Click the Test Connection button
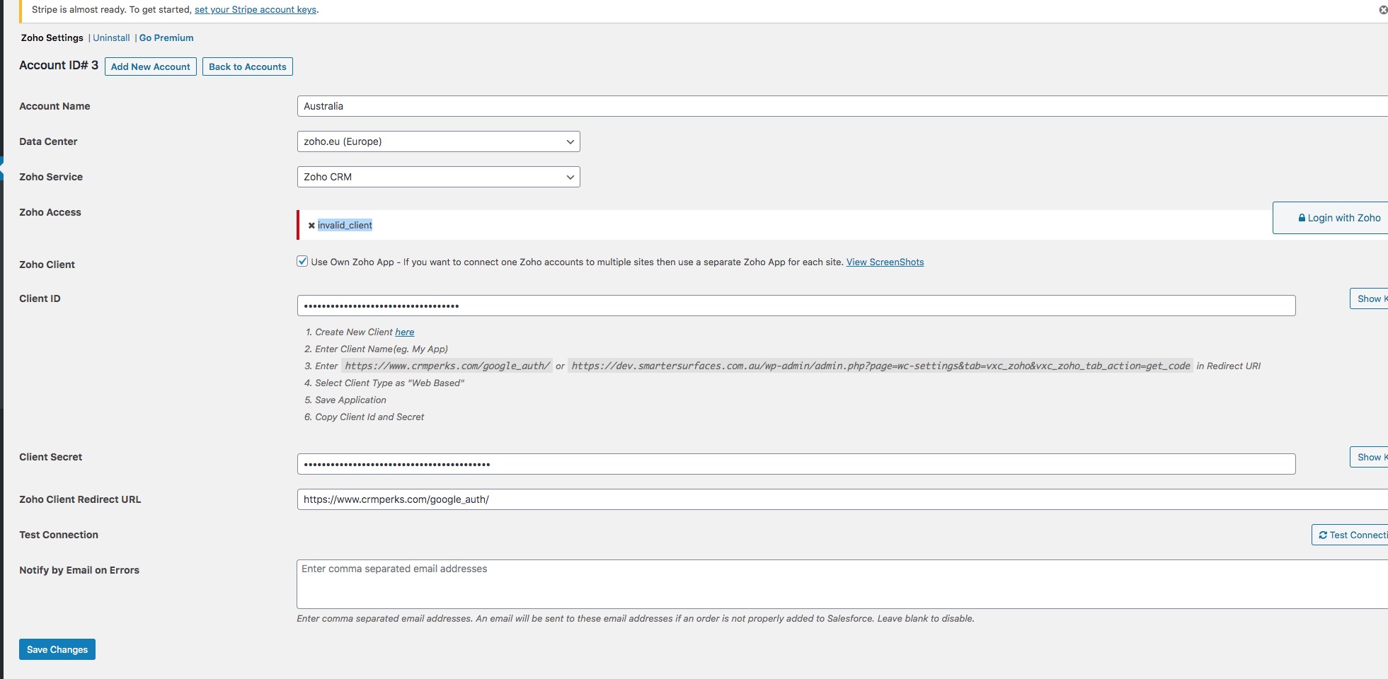Image resolution: width=1388 pixels, height=679 pixels. point(1350,535)
